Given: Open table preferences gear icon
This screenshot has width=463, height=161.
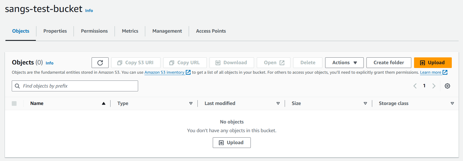Looking at the screenshot, I should 447,86.
